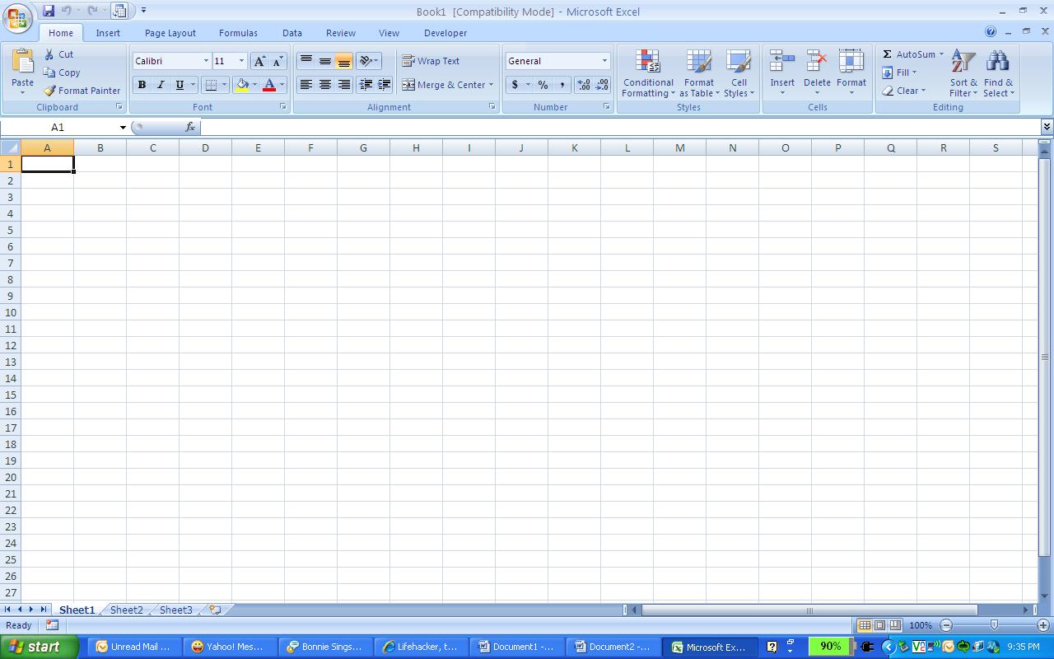Apply the Percent Style format
The image size is (1054, 659).
(x=543, y=85)
